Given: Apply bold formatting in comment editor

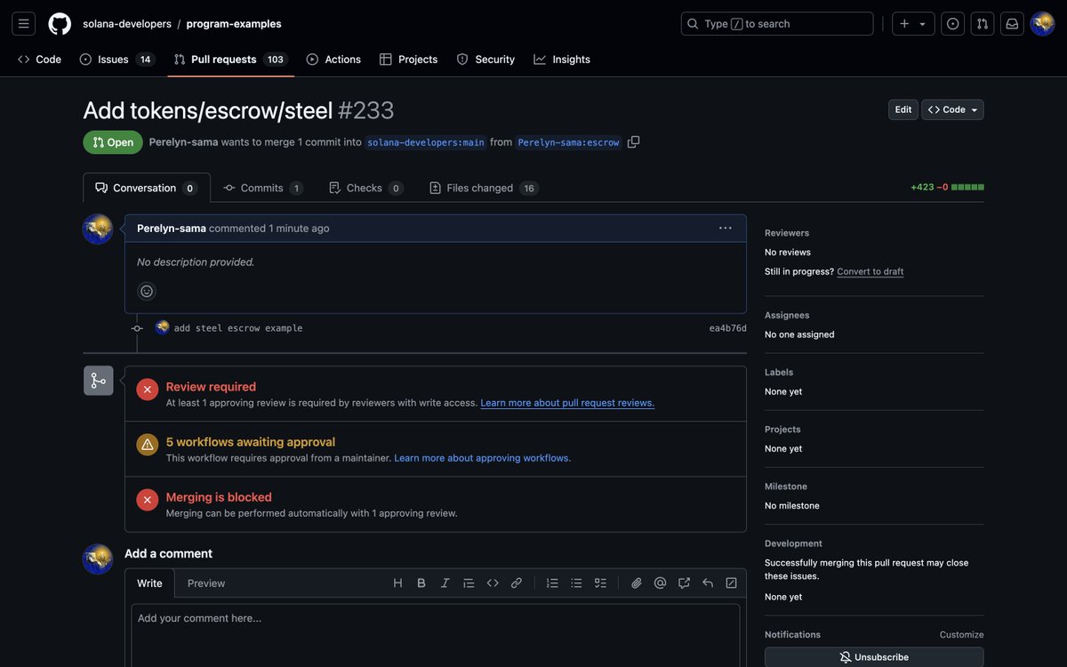Looking at the screenshot, I should (x=421, y=583).
